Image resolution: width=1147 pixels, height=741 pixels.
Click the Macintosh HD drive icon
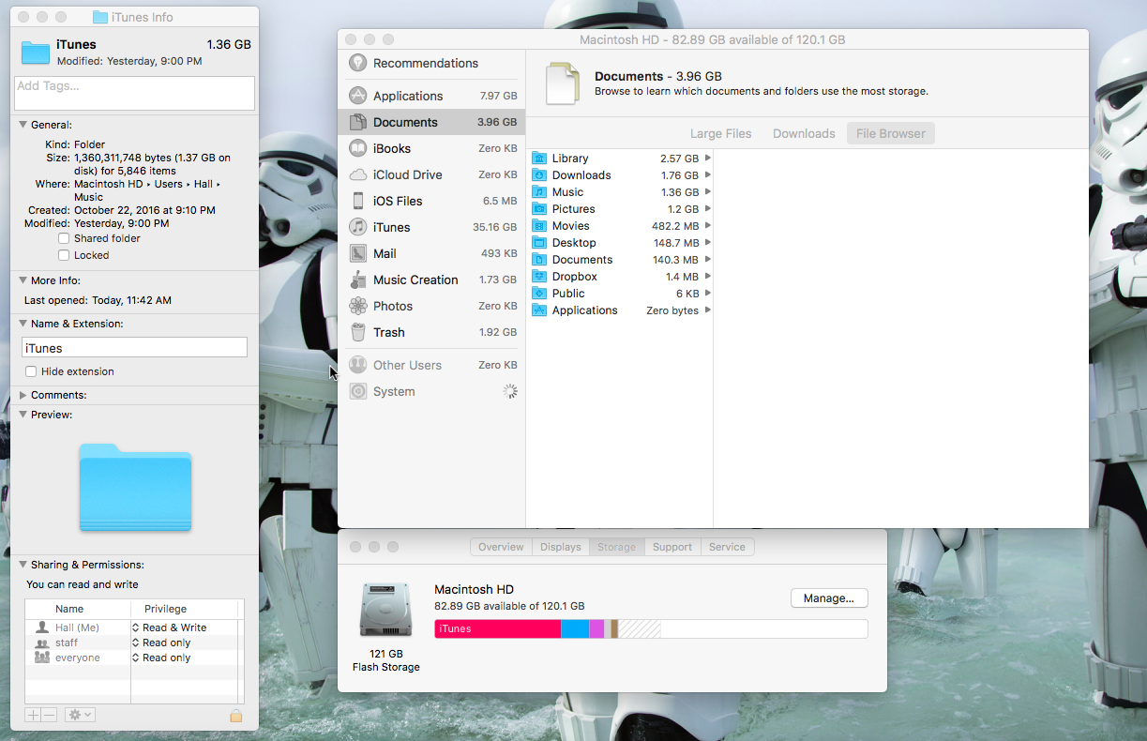(x=385, y=611)
